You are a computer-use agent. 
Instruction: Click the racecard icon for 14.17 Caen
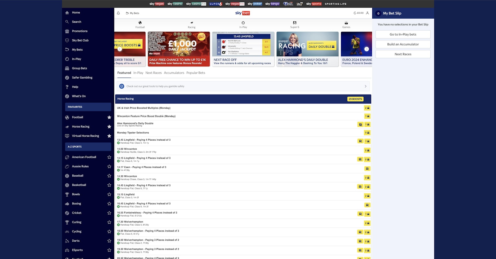[x=367, y=169]
